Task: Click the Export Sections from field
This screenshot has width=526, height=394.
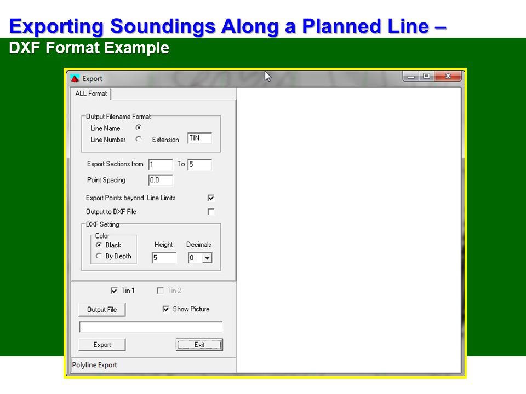Action: click(x=161, y=165)
